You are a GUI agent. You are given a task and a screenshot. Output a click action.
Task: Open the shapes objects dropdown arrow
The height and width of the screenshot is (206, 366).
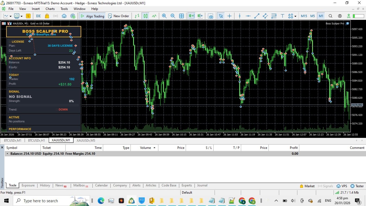click(x=295, y=16)
